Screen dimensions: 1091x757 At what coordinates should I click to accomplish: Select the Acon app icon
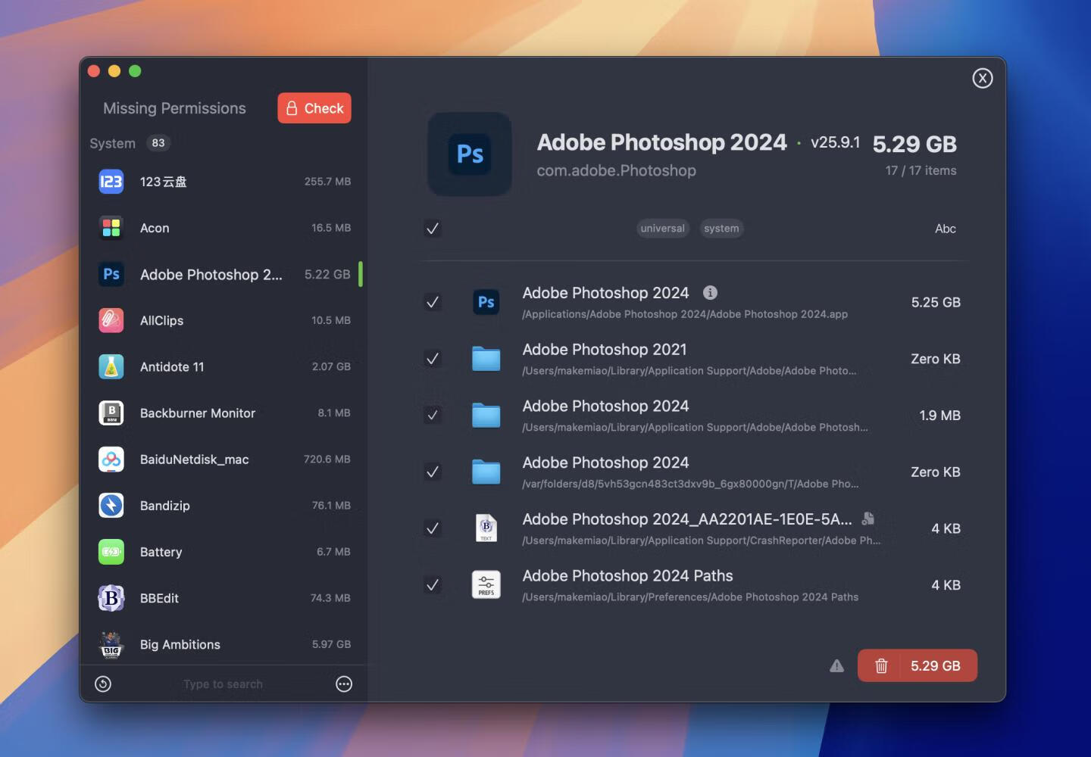tap(111, 228)
